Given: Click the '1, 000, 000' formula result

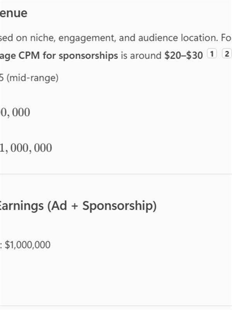Looking at the screenshot, I should click(x=26, y=148).
